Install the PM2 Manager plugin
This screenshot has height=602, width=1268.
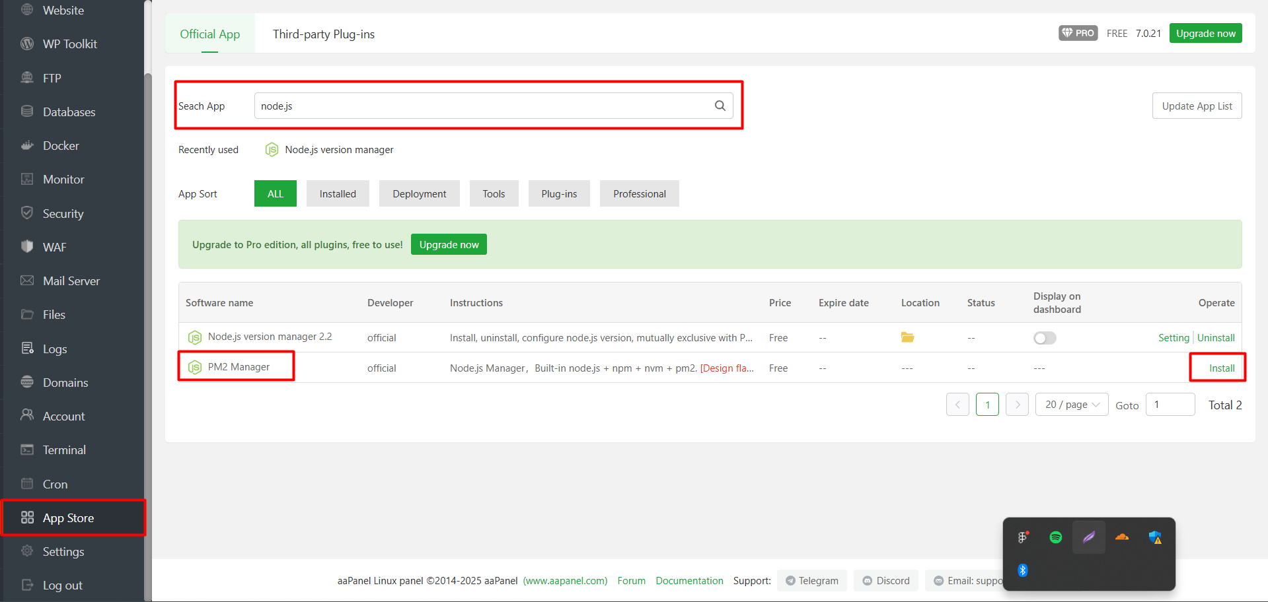coord(1218,368)
